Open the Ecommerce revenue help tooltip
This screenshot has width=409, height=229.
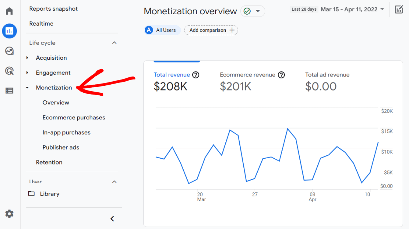click(x=281, y=75)
